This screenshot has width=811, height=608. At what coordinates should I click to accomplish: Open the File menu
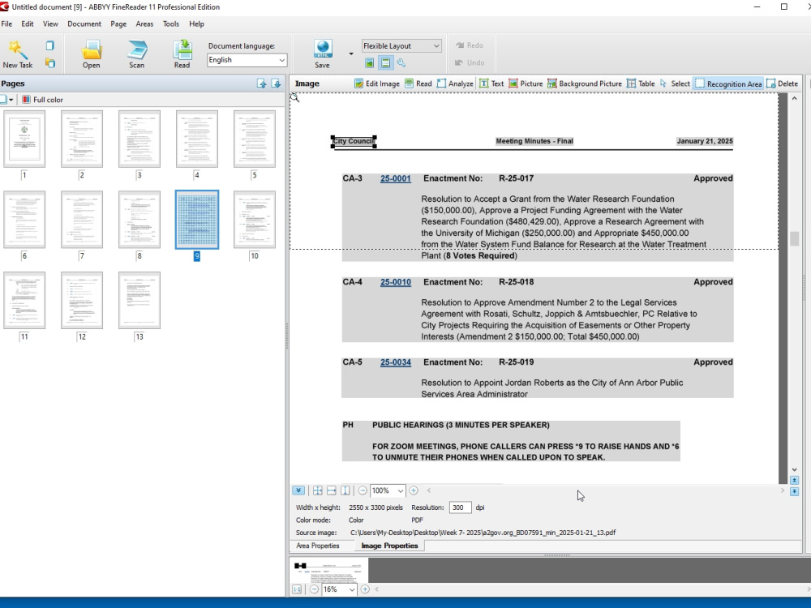(6, 24)
